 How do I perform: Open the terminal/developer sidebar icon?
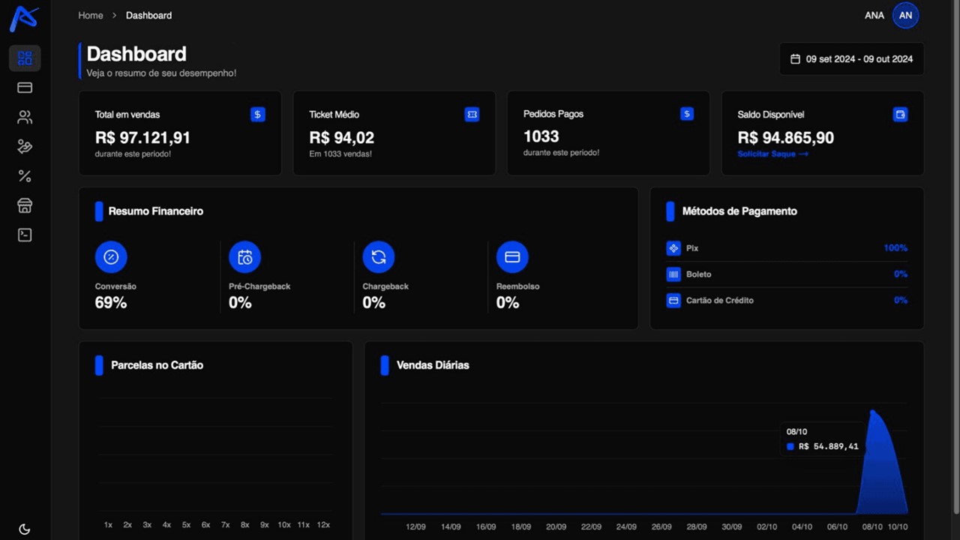[25, 235]
